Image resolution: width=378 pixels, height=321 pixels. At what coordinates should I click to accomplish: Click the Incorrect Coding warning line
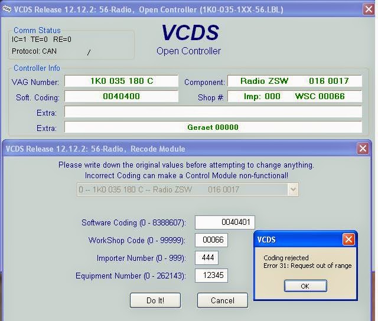187,175
